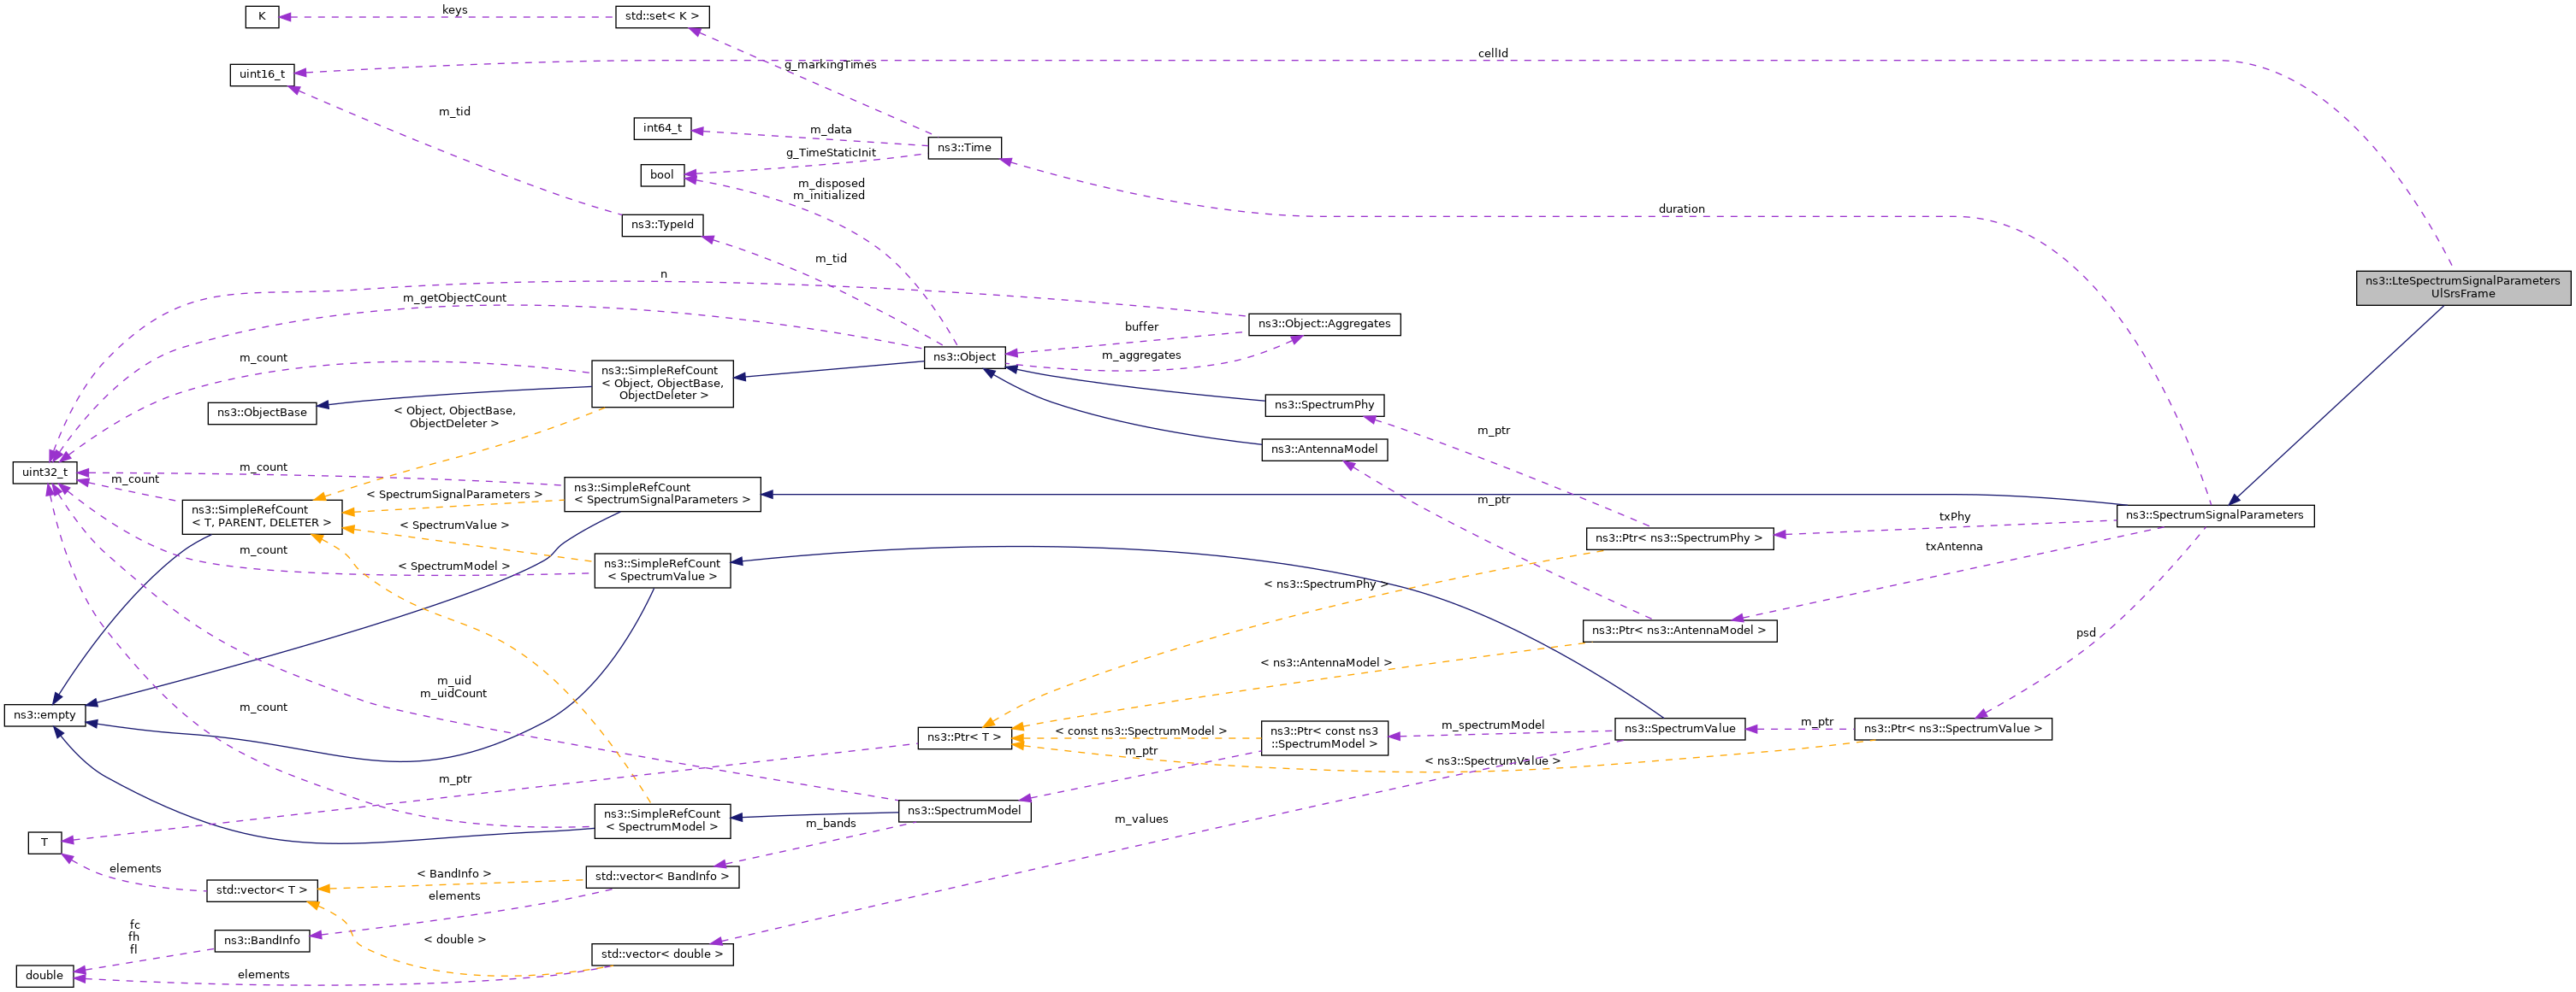Click the bool type node
This screenshot has height=992, width=2576.
[x=662, y=176]
